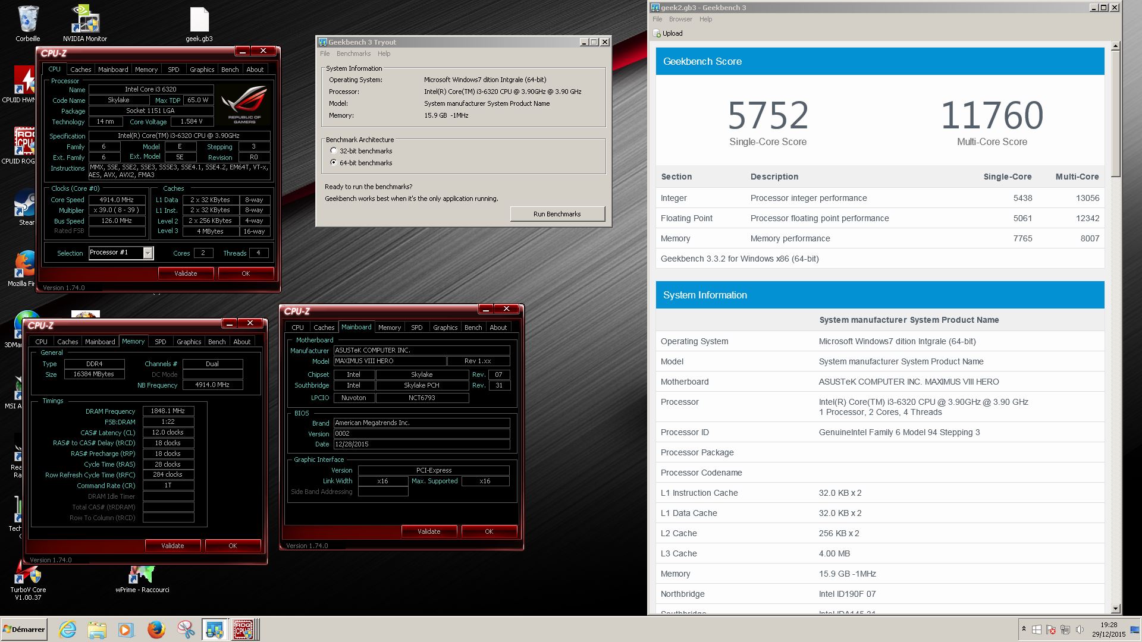This screenshot has height=642, width=1142.
Task: Click the scrollbar down arrow in Geekbench results
Action: pos(1115,609)
